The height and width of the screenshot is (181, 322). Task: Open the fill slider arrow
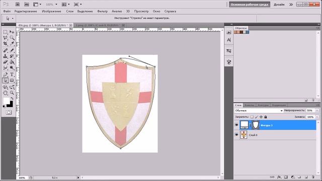[317, 117]
